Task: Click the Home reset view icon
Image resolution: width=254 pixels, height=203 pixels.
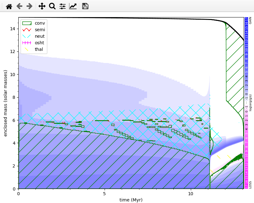Action: pyautogui.click(x=9, y=6)
